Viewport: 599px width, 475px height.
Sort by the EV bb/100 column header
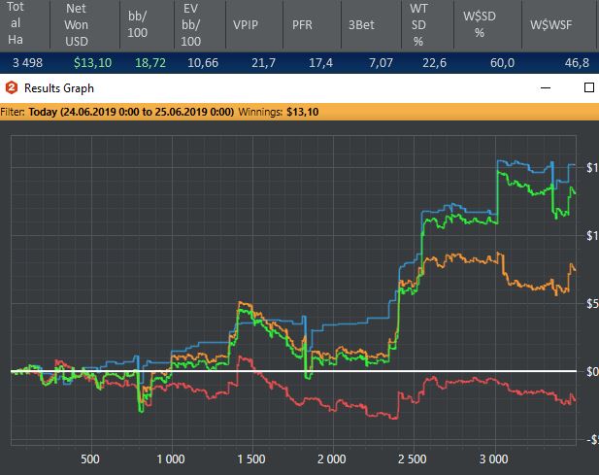click(x=200, y=24)
